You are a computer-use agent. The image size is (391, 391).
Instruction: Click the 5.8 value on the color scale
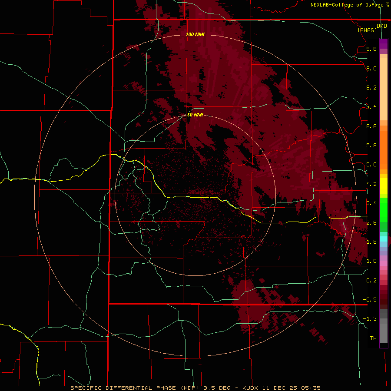pyautogui.click(x=371, y=146)
